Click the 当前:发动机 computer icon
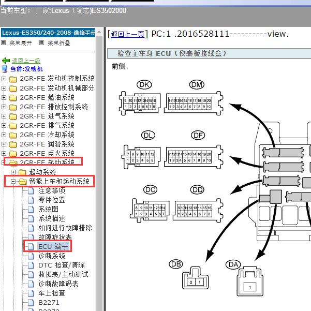The image size is (311, 311). pos(4,69)
